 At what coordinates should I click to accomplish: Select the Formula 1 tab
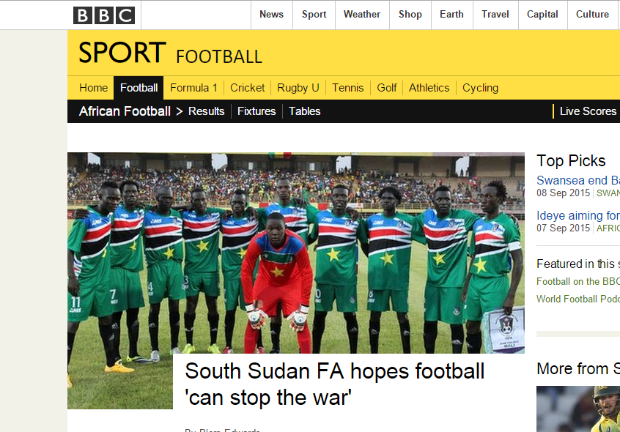tap(193, 88)
